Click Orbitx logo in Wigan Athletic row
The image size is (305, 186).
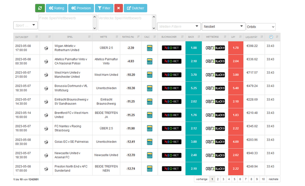coord(215,48)
